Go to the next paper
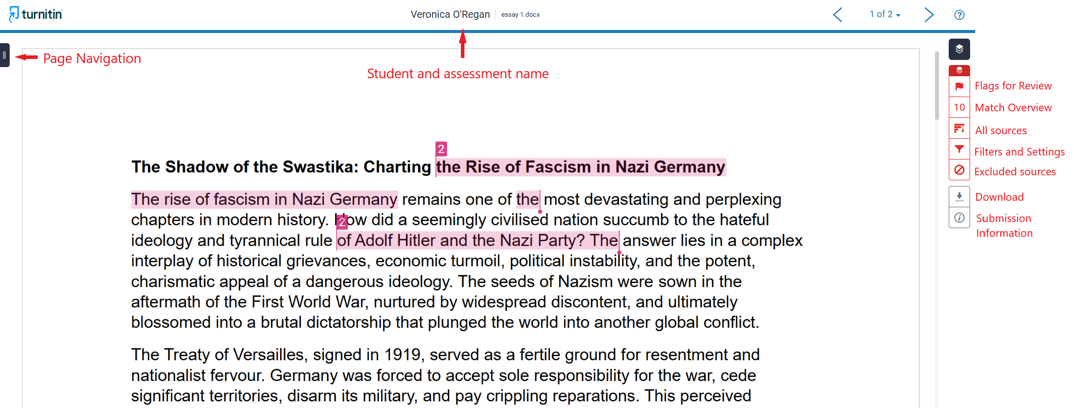This screenshot has height=408, width=1074. click(x=929, y=15)
